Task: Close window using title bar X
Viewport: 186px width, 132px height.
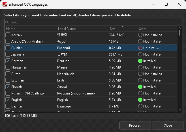Action: click(179, 5)
